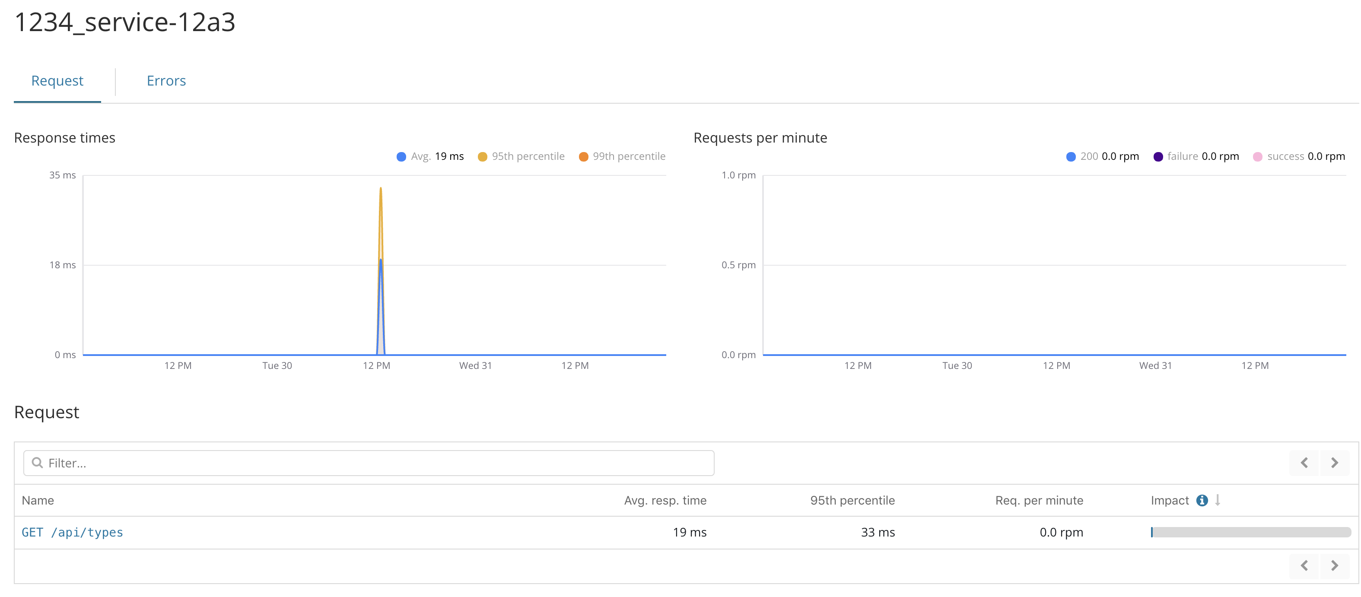Toggle the failure legend series

pos(1196,156)
